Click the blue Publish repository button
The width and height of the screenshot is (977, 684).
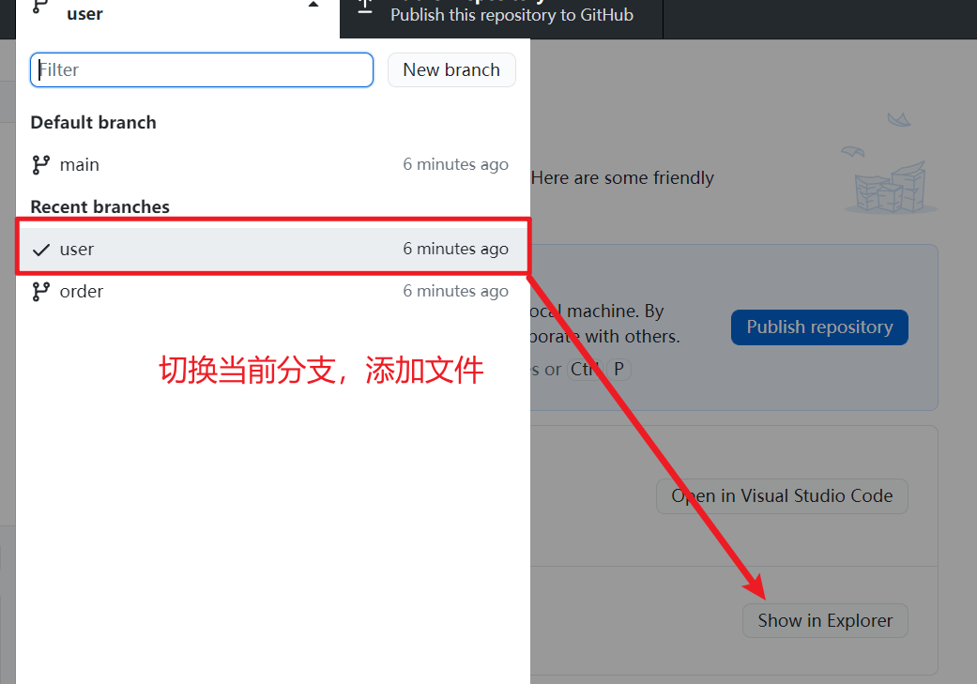click(x=819, y=327)
